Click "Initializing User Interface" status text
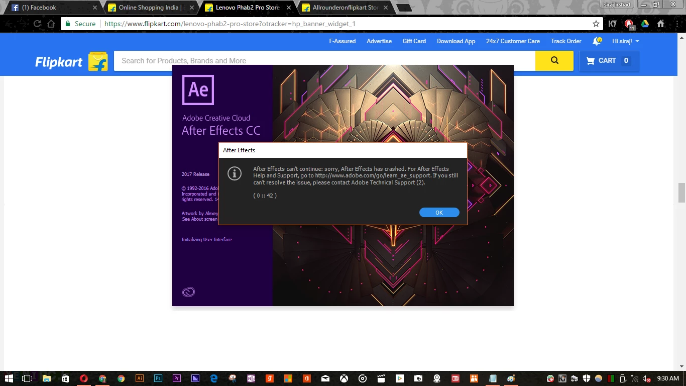 pos(207,240)
